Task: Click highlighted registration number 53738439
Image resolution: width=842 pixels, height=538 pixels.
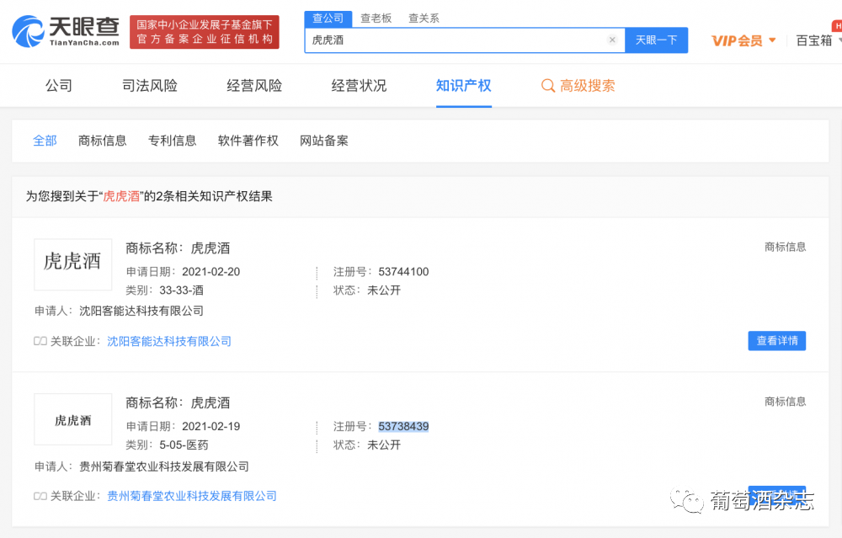Action: [403, 426]
